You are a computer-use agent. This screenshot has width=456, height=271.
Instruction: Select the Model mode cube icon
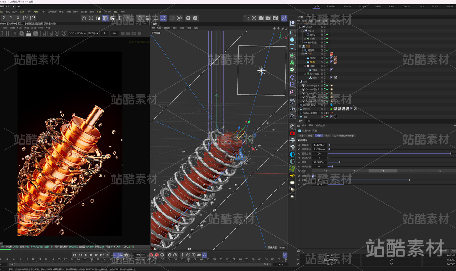tap(105, 18)
